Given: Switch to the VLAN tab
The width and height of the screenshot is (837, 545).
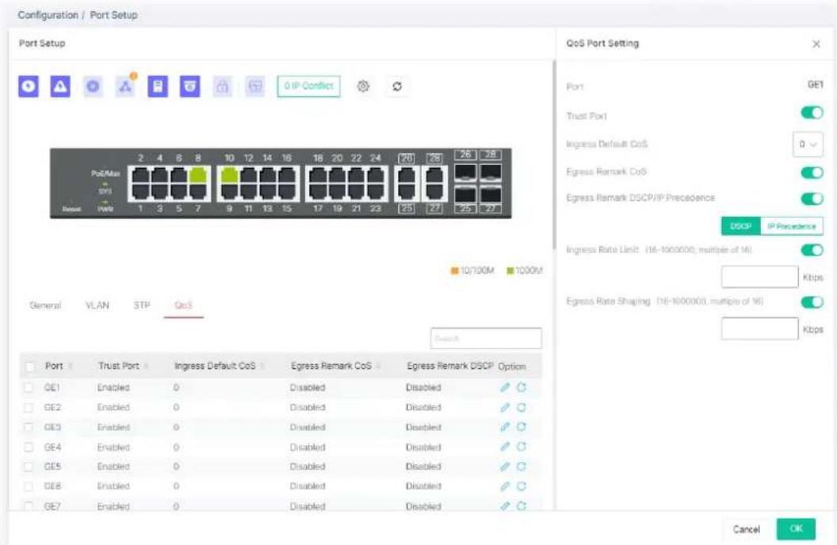Looking at the screenshot, I should tap(97, 305).
